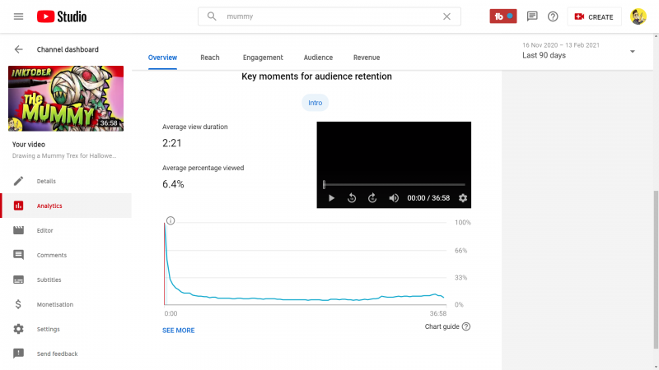
Task: Click the SEE MORE link
Action: (179, 331)
